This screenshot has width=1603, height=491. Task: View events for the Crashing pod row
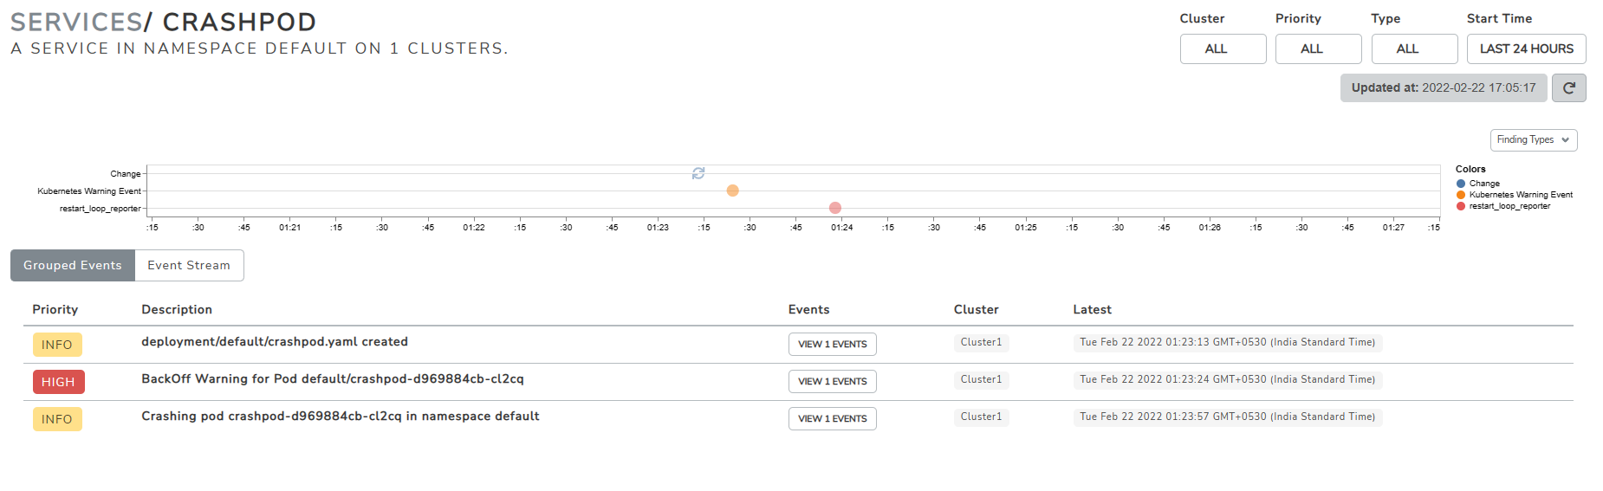[x=832, y=419]
